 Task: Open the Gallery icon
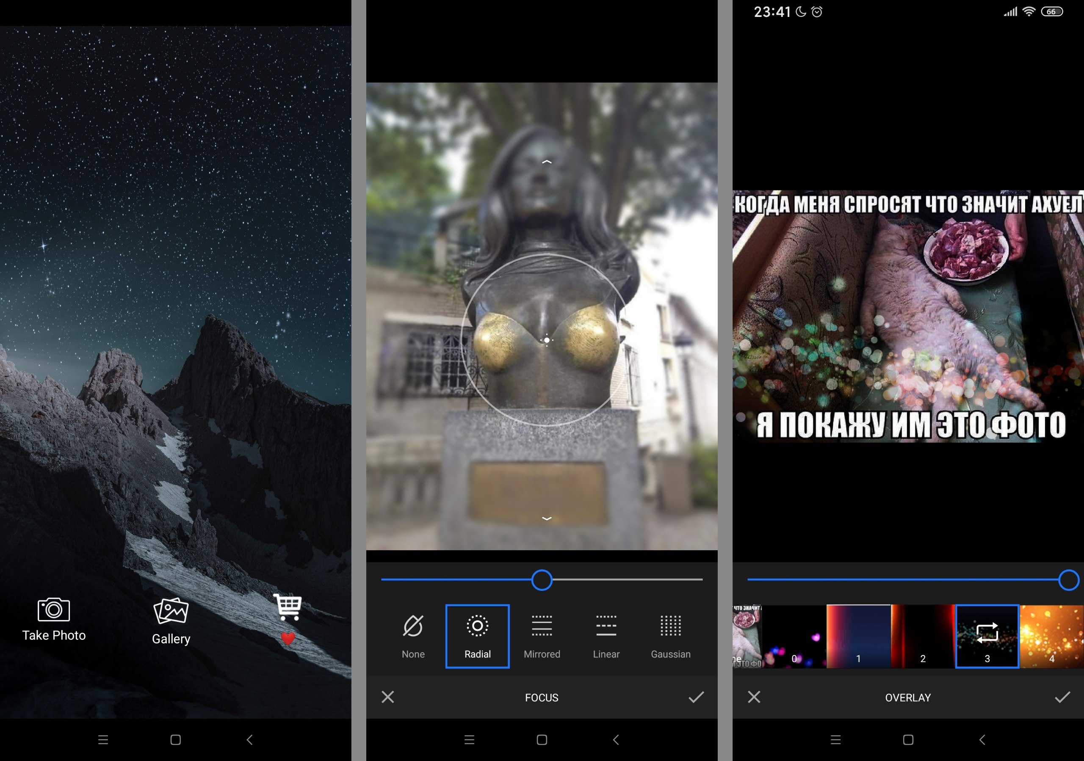coord(171,612)
